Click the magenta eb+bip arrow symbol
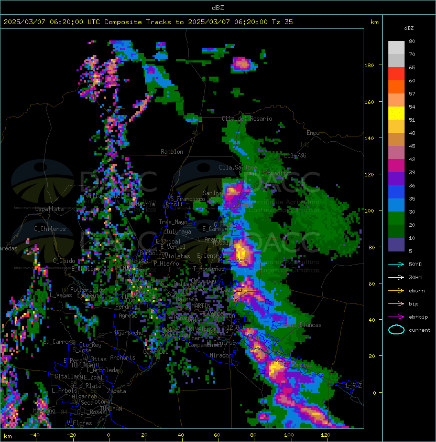This screenshot has width=436, height=442. pos(396,317)
